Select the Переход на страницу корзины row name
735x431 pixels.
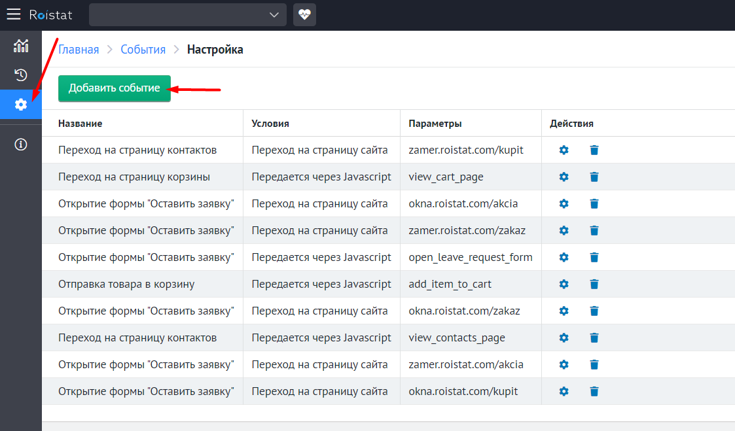pyautogui.click(x=134, y=177)
